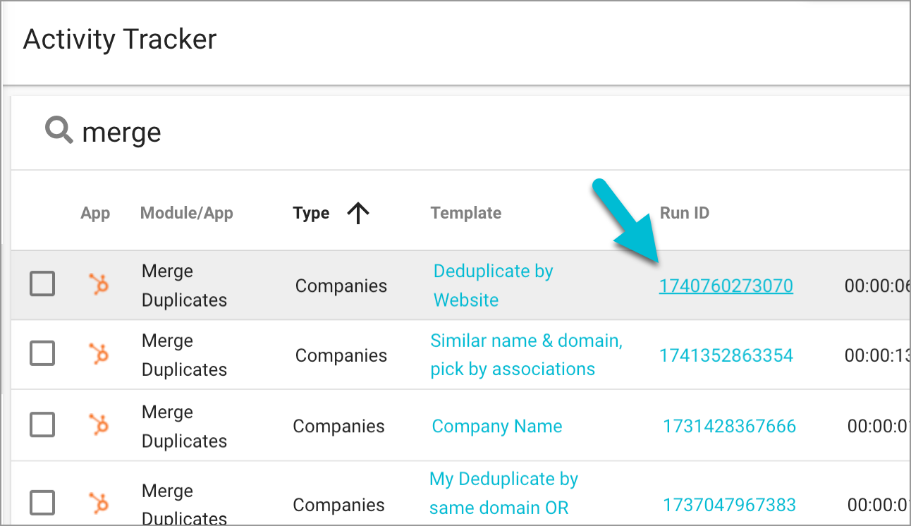
Task: Open the Company Name template
Action: (x=496, y=426)
